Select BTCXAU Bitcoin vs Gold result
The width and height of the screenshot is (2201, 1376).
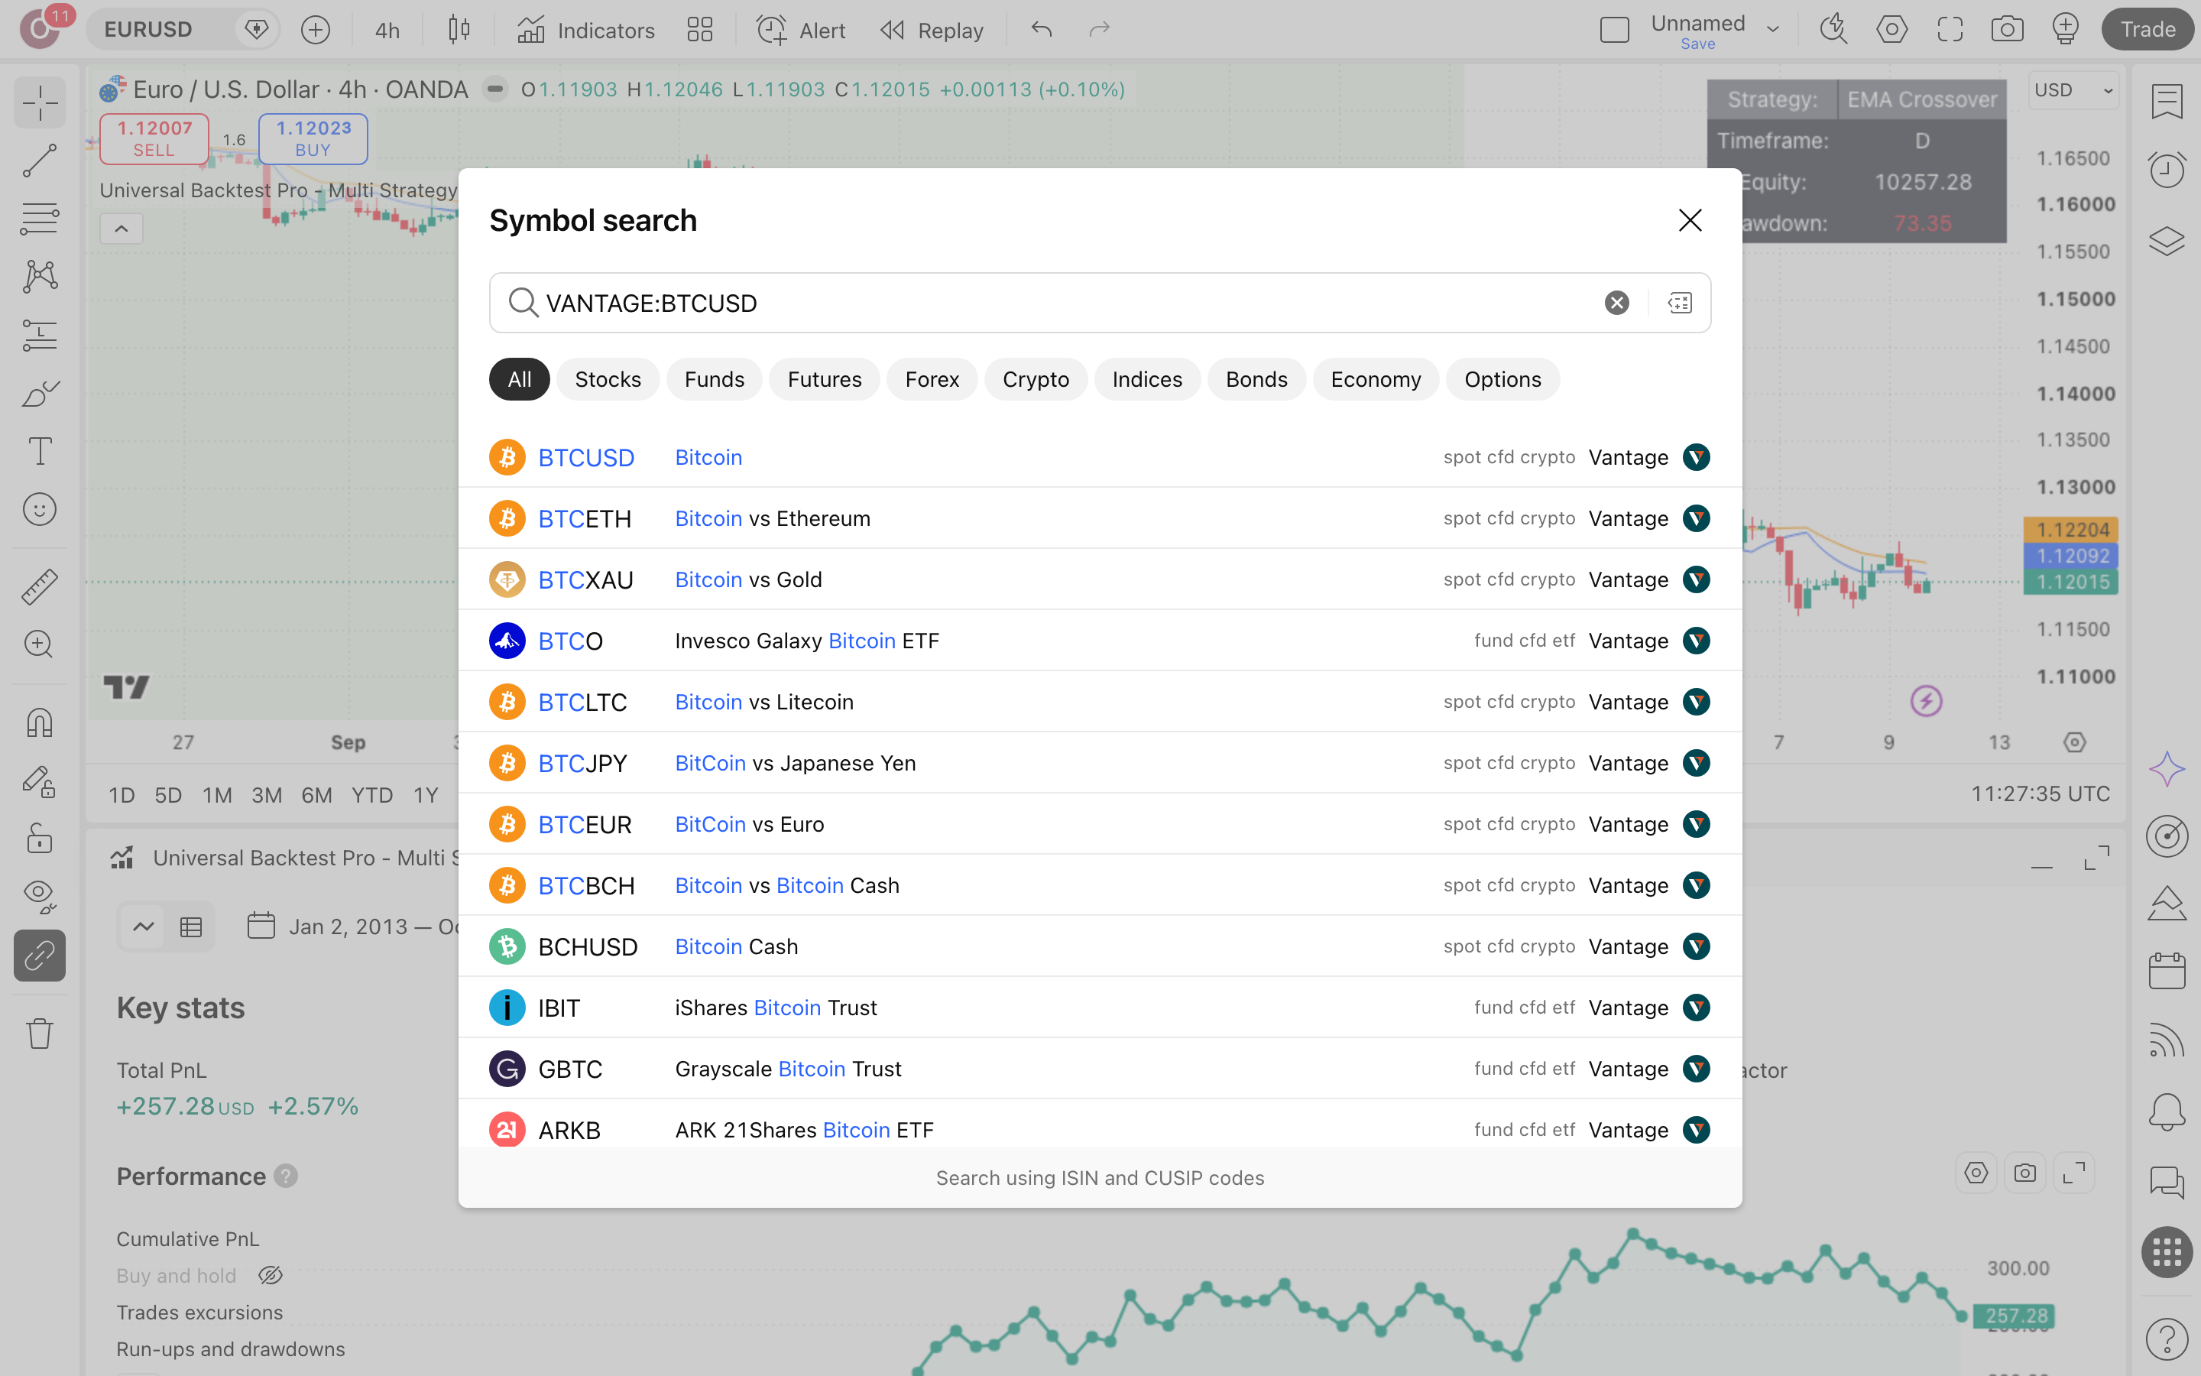click(1100, 579)
